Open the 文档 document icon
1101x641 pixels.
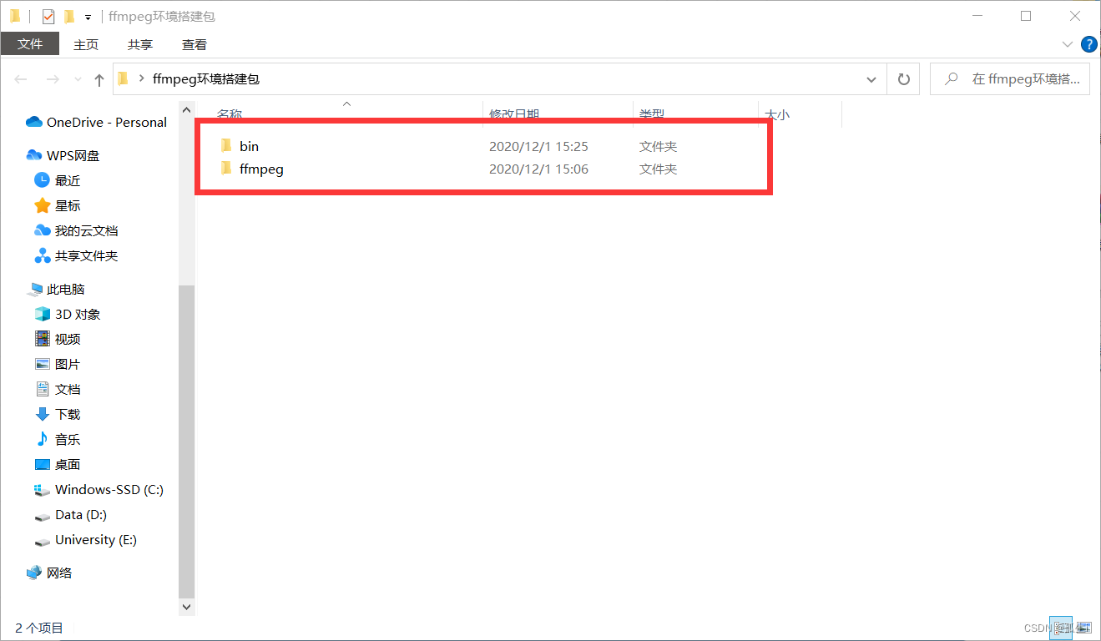43,389
